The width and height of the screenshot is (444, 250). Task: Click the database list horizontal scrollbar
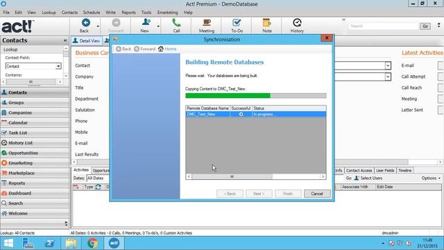tap(256, 176)
